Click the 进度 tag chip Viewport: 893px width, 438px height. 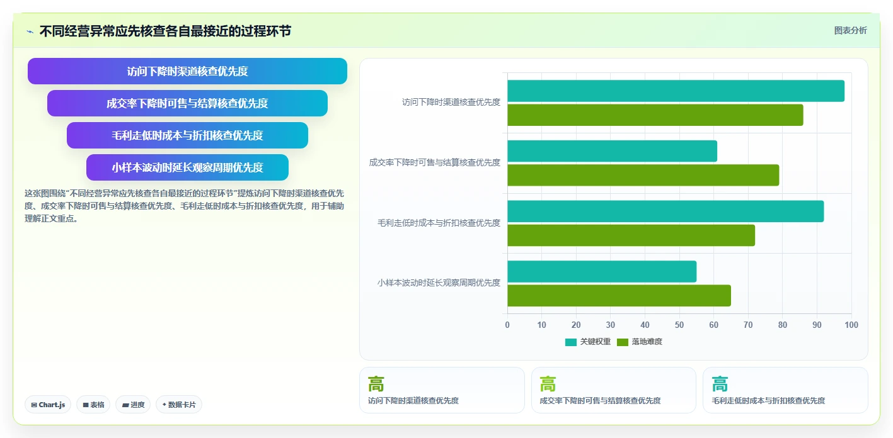point(133,405)
